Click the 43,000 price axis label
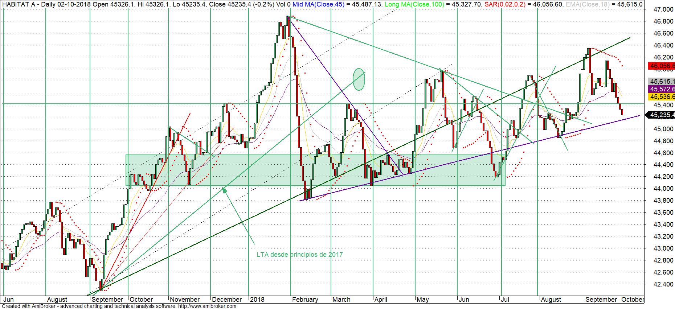 coord(663,248)
